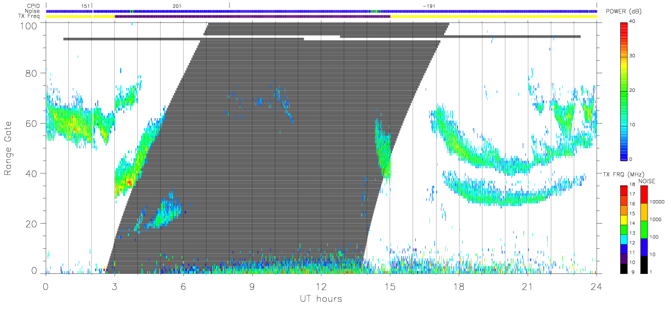Pick the purple 10-11 MHz swatch

point(623,259)
